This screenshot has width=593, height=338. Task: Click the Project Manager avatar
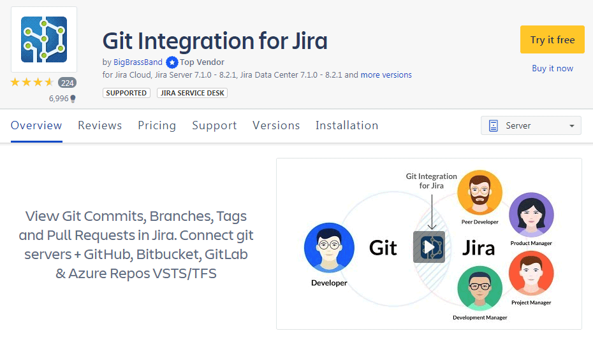(531, 274)
